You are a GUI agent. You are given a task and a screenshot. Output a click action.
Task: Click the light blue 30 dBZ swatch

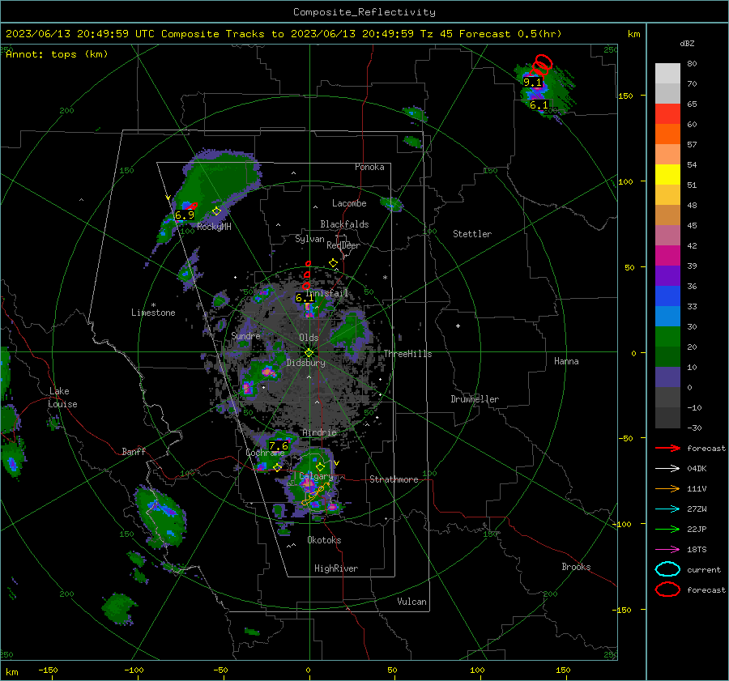tap(667, 317)
